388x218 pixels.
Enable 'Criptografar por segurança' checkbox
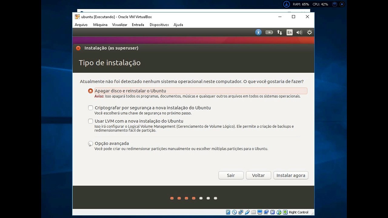pyautogui.click(x=90, y=108)
